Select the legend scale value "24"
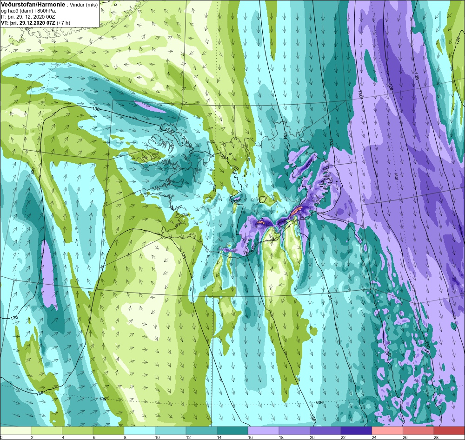Viewport: 465px width, 440px height. (374, 437)
